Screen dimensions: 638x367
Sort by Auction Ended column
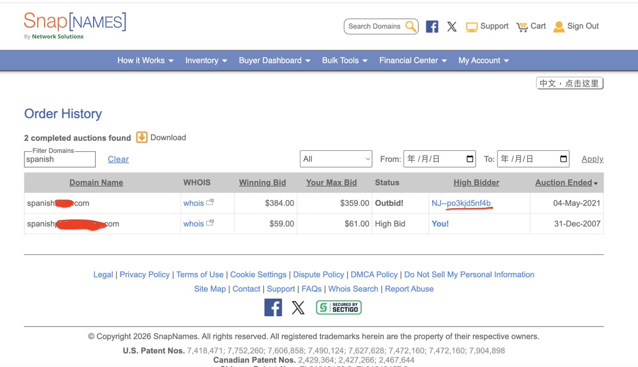point(564,183)
